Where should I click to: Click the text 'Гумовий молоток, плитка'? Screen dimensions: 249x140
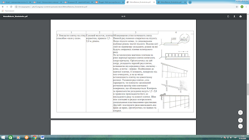pos(100,35)
